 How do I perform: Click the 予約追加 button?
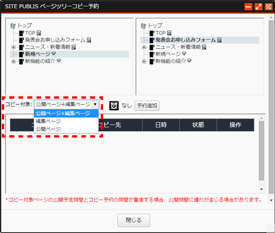tap(147, 106)
